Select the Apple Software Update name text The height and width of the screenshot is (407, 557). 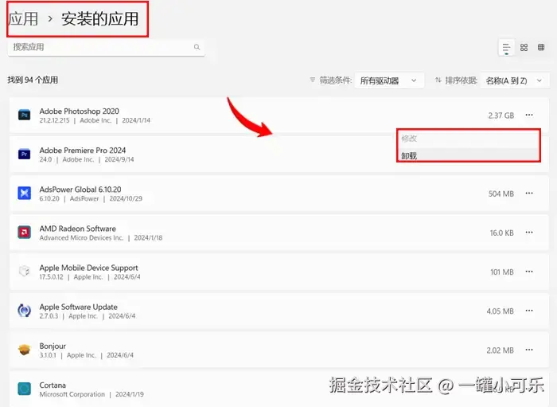point(79,307)
